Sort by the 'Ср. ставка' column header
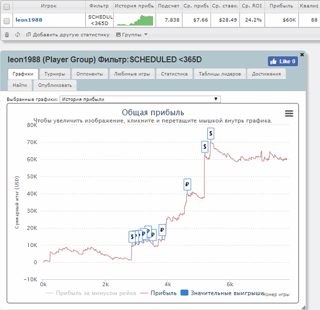Image resolution: width=320 pixels, height=310 pixels. tap(225, 6)
